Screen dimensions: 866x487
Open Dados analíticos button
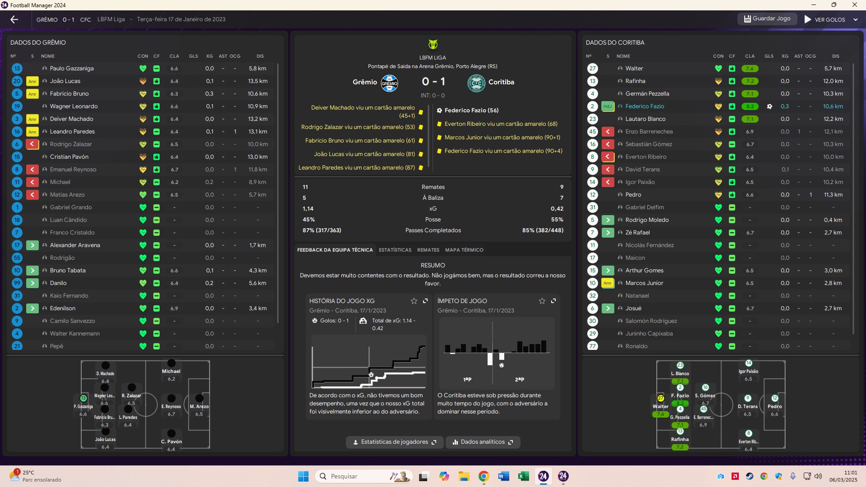coord(483,442)
